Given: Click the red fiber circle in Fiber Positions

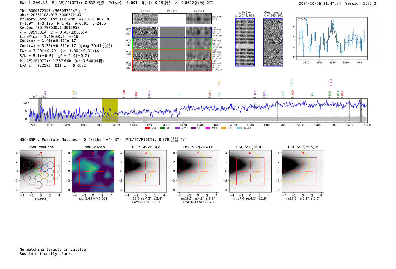Looking at the screenshot, I should click(x=38, y=165).
